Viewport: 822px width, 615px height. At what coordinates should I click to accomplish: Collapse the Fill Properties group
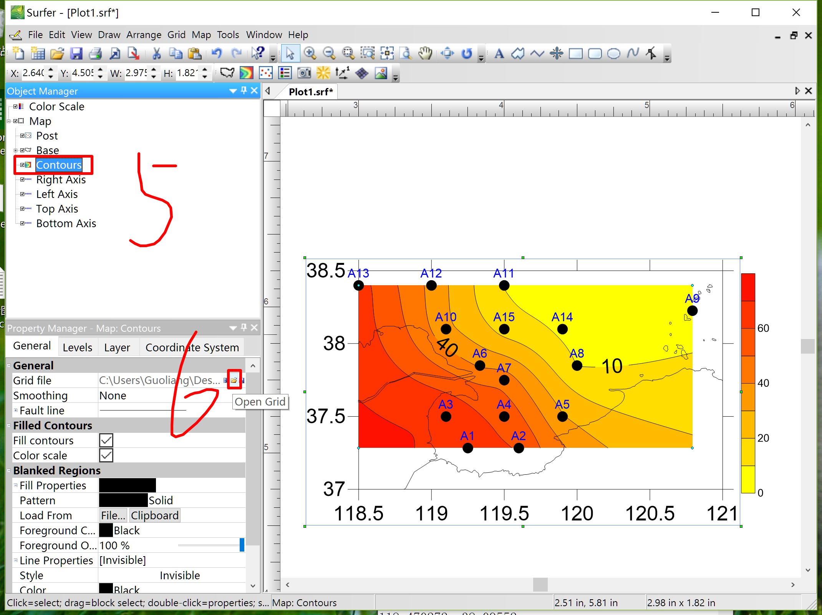click(x=16, y=485)
